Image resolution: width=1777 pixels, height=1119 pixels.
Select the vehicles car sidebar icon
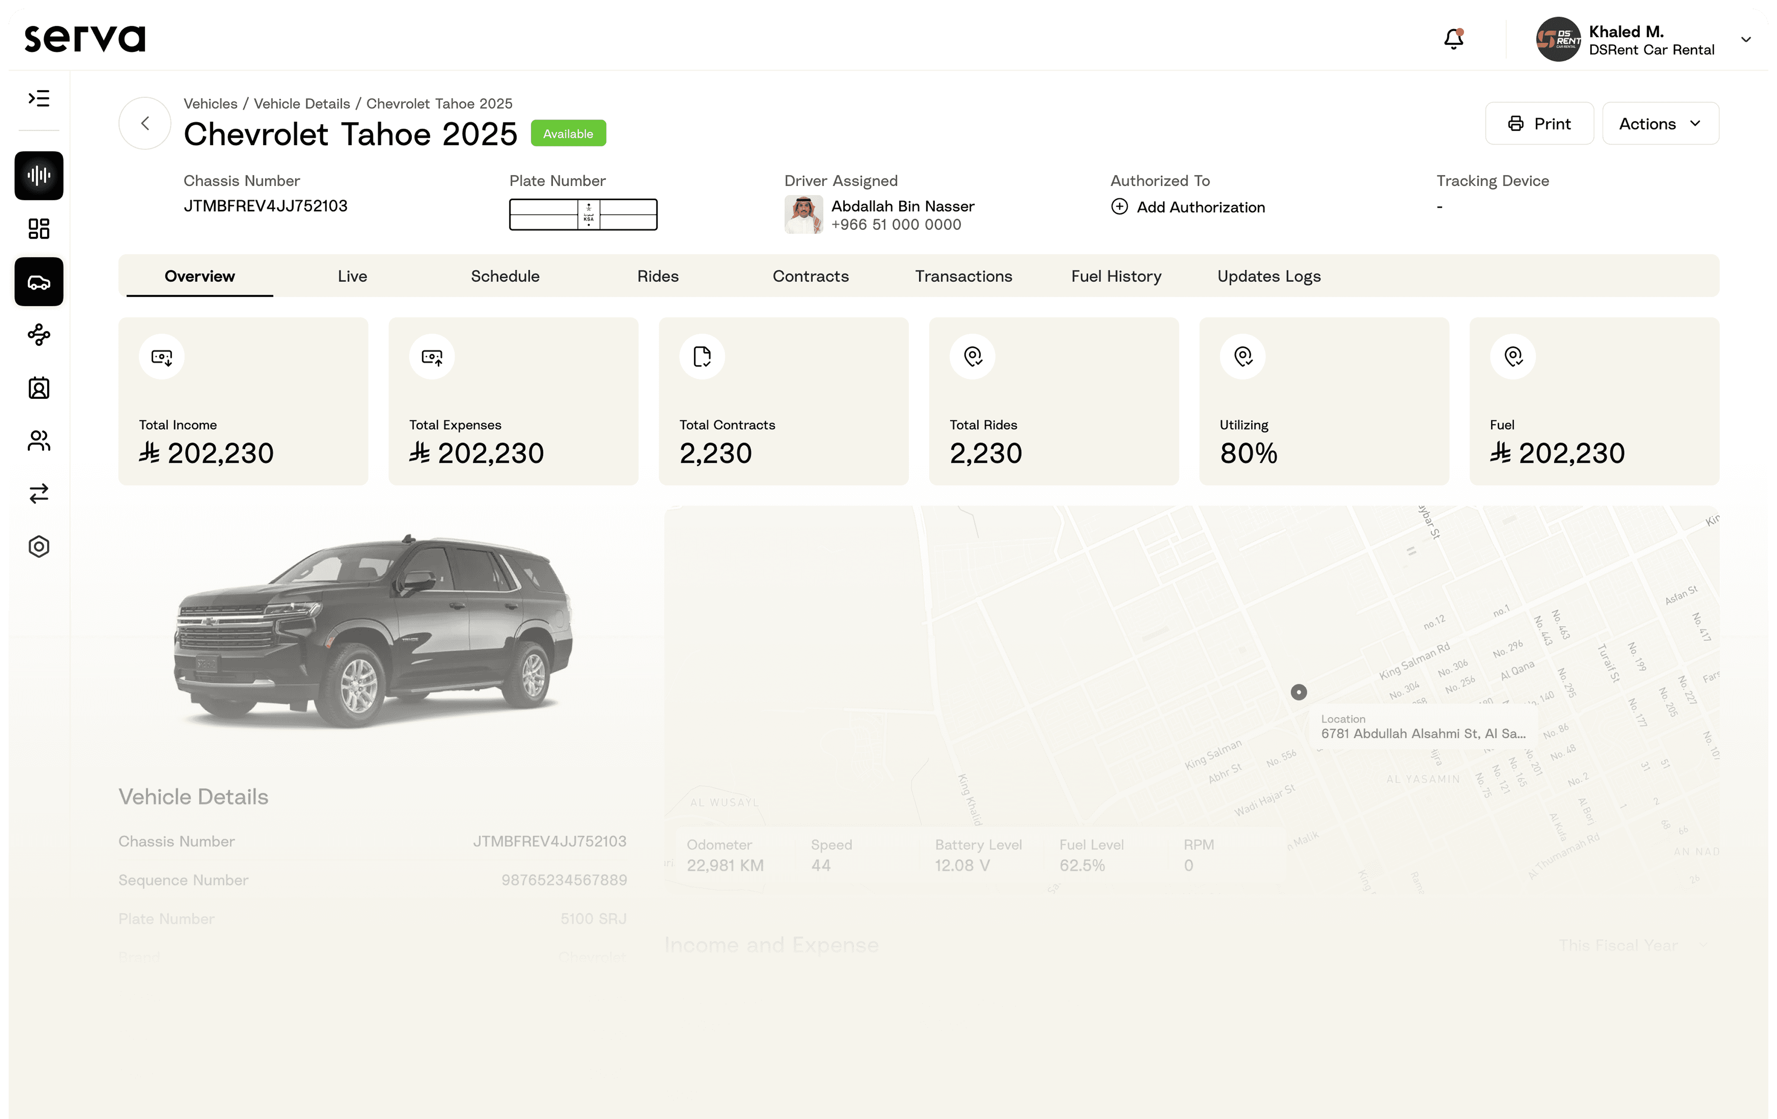click(x=39, y=282)
